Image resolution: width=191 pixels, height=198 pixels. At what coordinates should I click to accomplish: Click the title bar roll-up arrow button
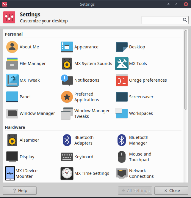[x=168, y=4]
